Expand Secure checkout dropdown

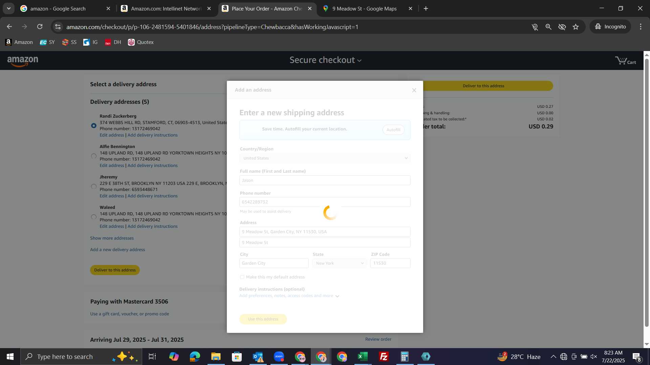pos(326,60)
